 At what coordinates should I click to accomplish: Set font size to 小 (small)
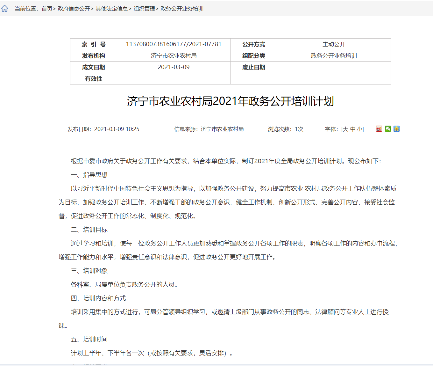pyautogui.click(x=360, y=129)
